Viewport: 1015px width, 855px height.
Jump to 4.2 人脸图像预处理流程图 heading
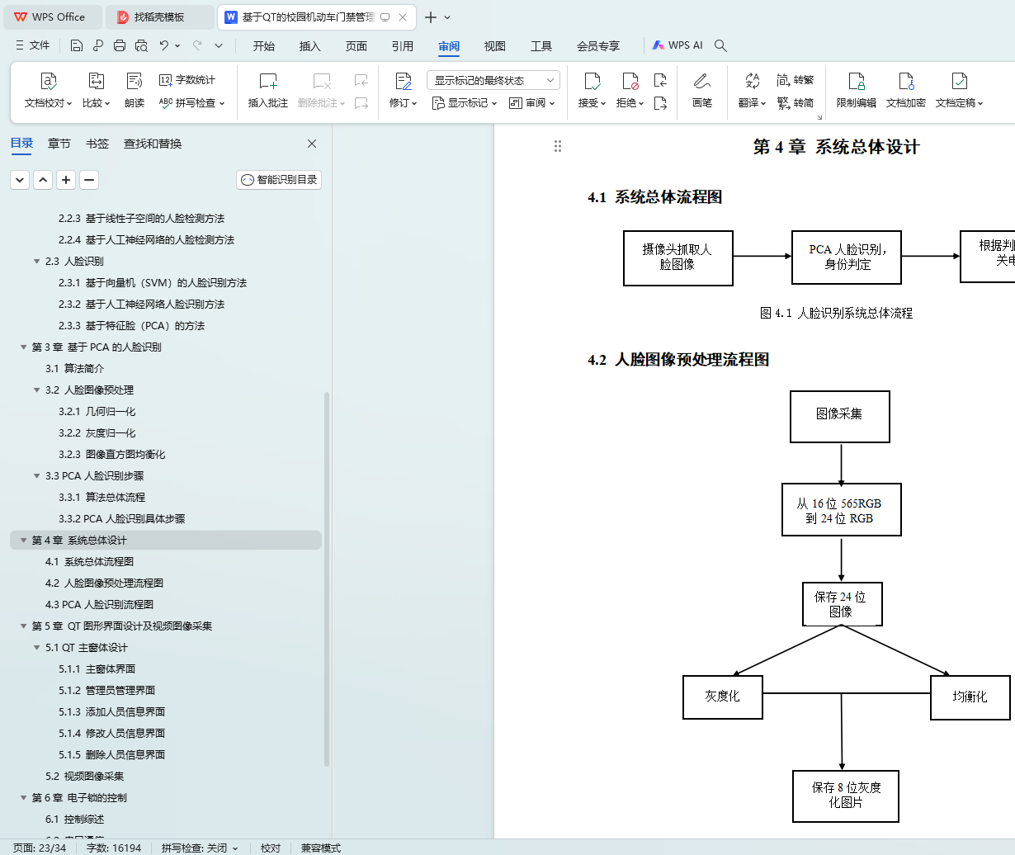pyautogui.click(x=104, y=583)
